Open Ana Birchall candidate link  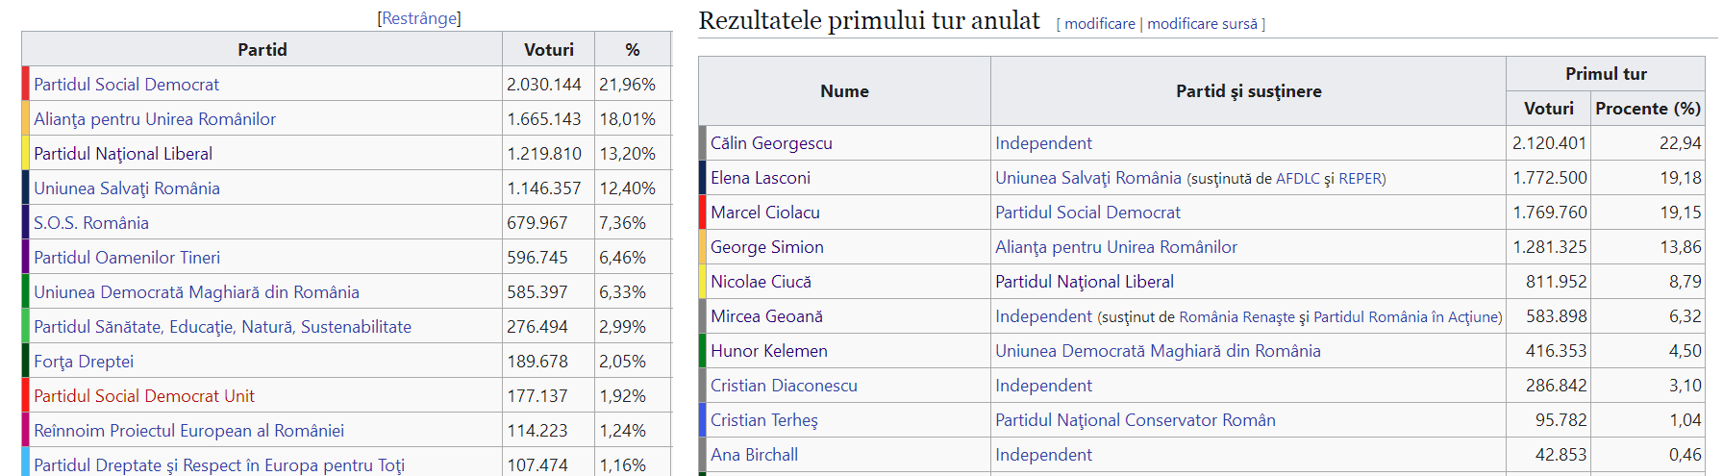tap(754, 455)
